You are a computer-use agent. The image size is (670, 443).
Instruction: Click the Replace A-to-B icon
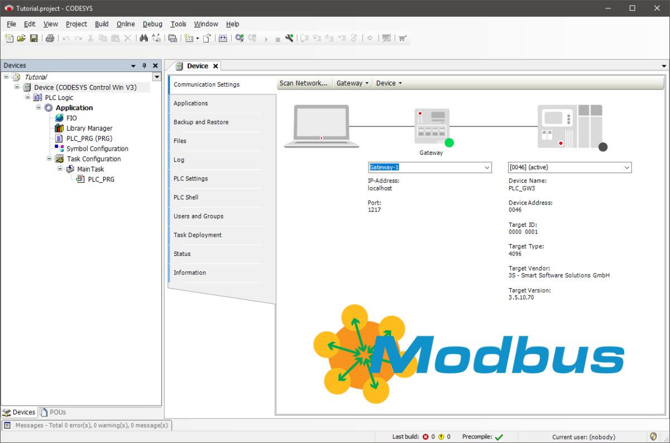tap(156, 38)
